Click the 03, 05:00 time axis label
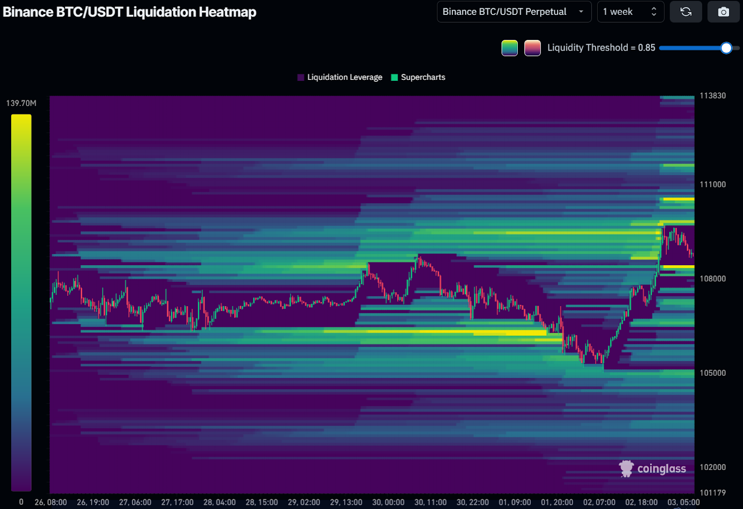The width and height of the screenshot is (743, 509). 684,502
